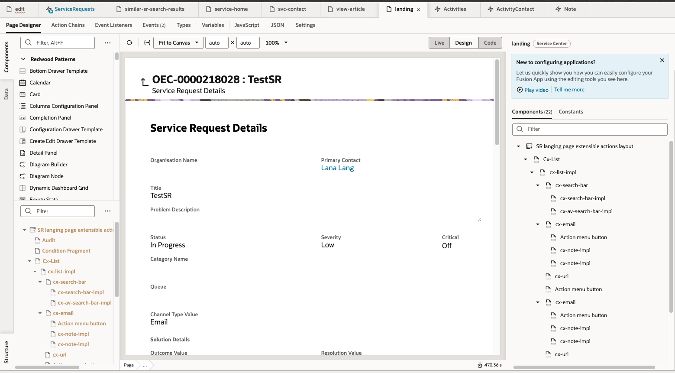
Task: Click the Tell me more link
Action: coord(569,90)
